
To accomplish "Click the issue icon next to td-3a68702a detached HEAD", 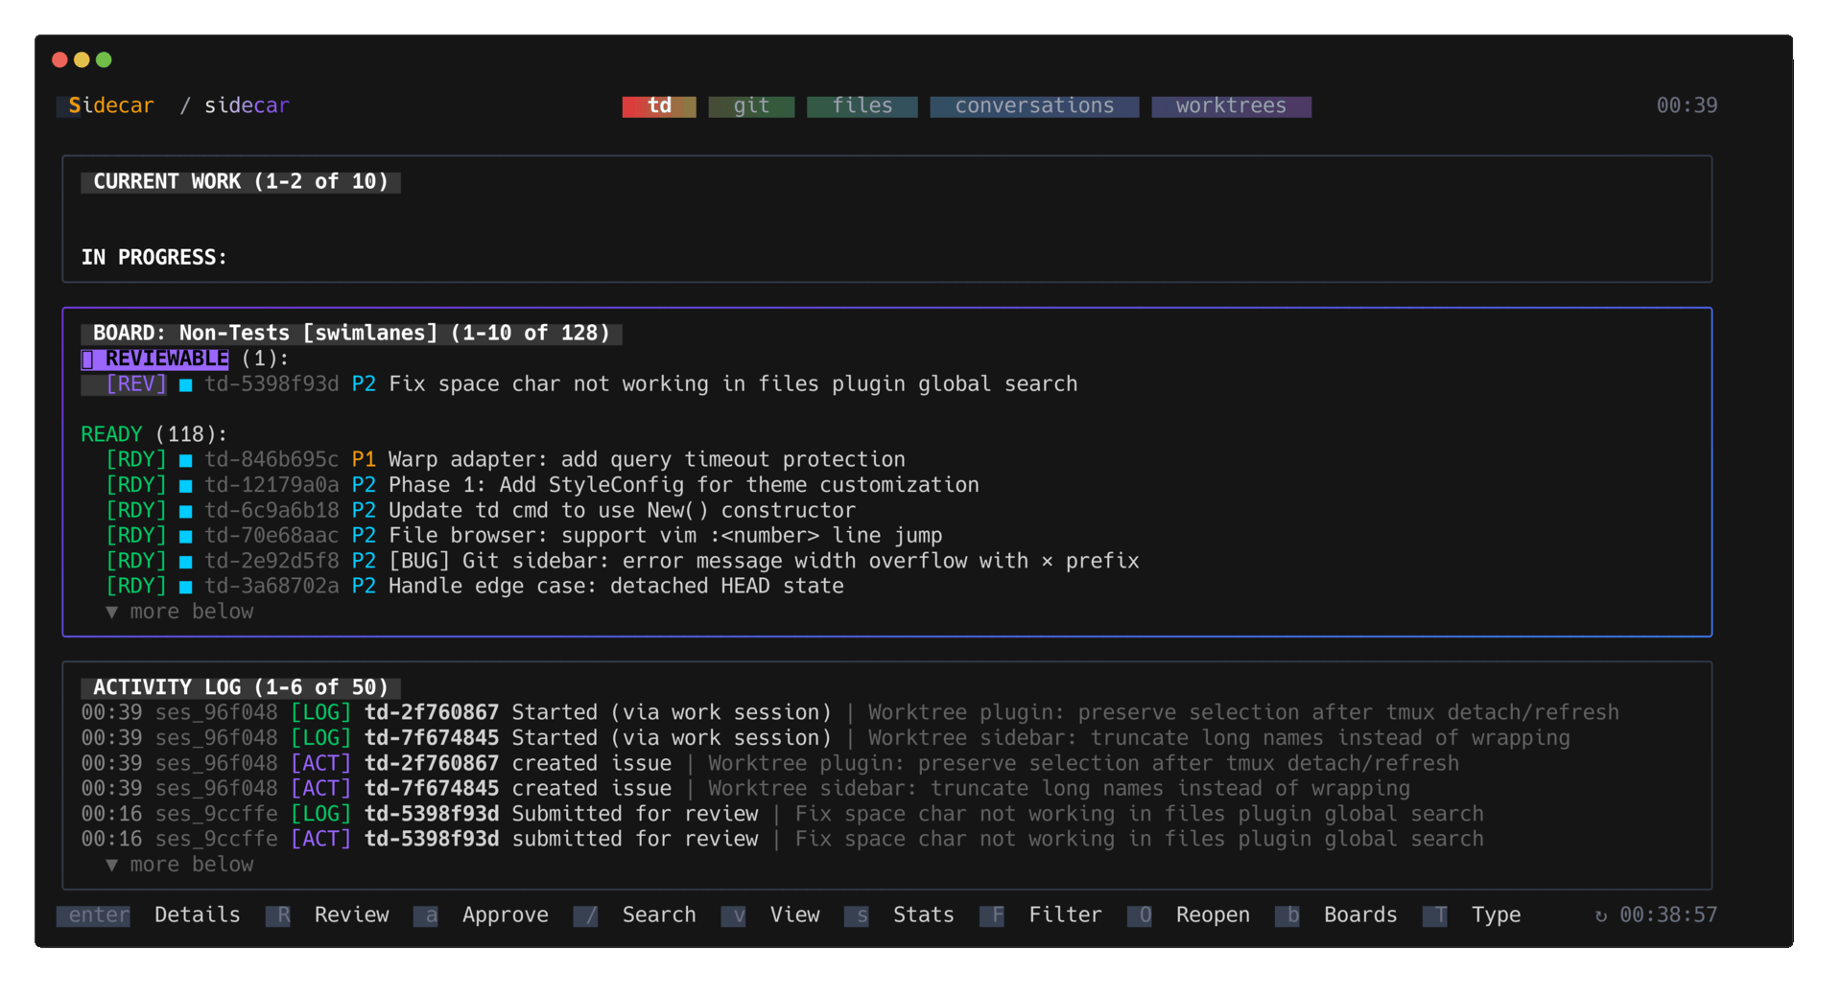I will click(x=185, y=587).
